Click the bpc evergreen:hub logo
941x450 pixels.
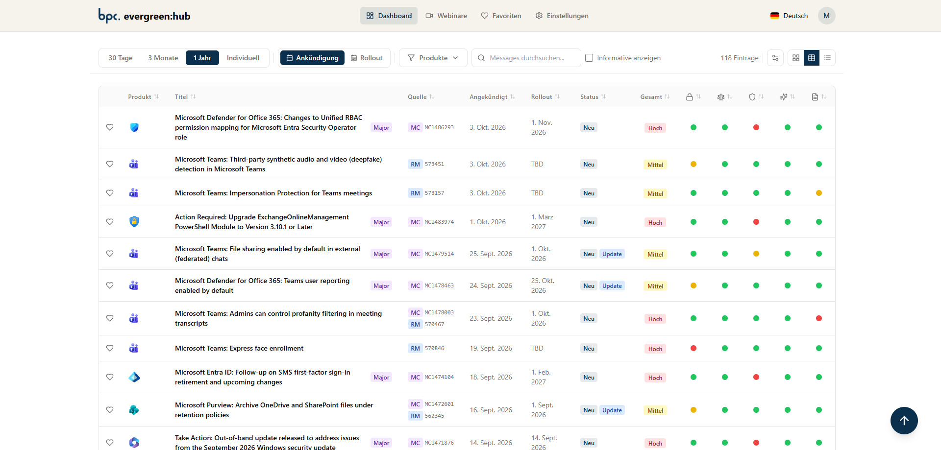144,16
